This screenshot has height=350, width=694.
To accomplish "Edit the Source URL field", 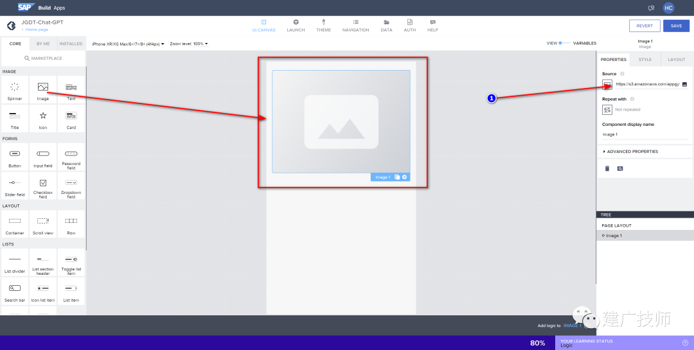I will 647,84.
